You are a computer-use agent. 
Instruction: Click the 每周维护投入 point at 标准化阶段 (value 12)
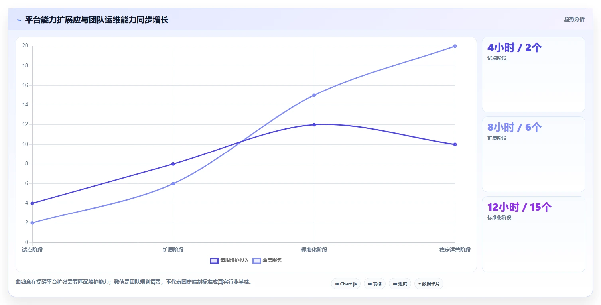(x=314, y=125)
